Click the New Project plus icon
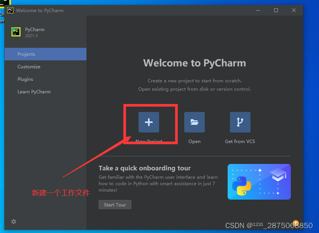This screenshot has height=233, width=319. coord(149,122)
